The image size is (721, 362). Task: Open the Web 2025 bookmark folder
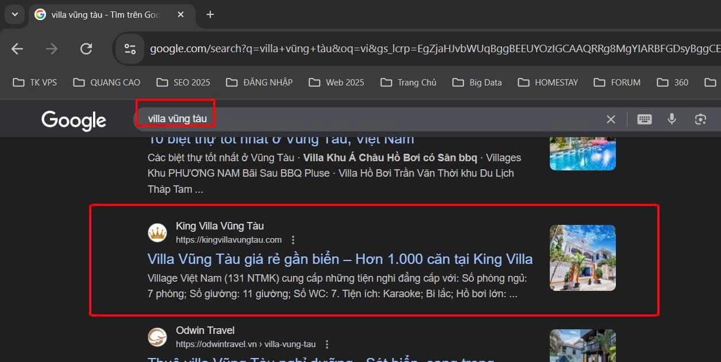[337, 83]
